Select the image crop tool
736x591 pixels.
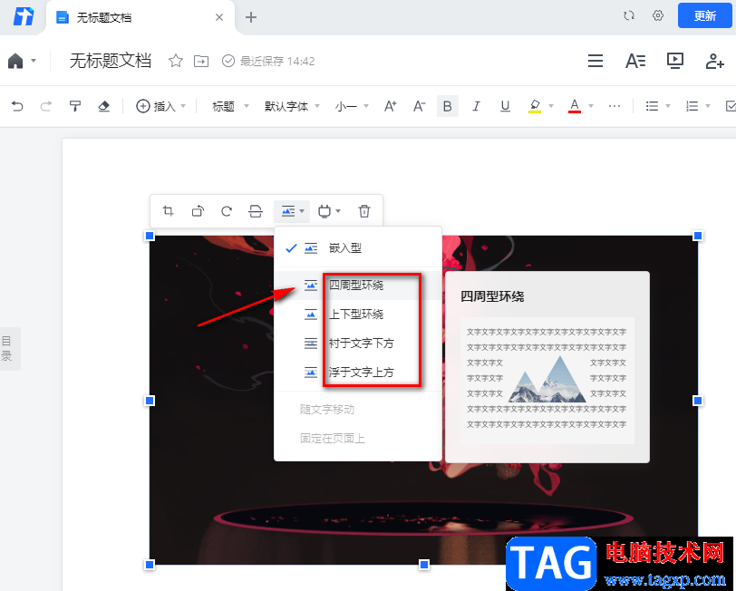168,211
